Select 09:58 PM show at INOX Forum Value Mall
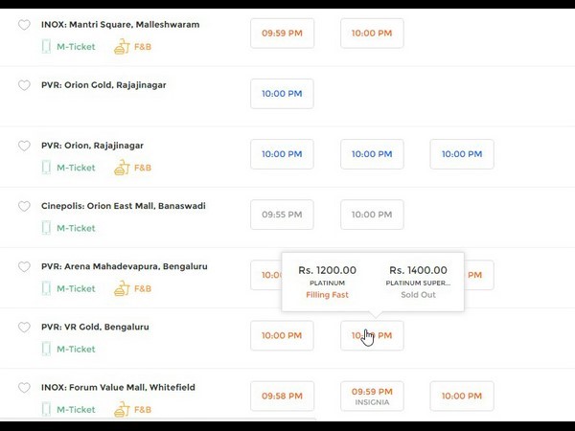 coord(282,397)
